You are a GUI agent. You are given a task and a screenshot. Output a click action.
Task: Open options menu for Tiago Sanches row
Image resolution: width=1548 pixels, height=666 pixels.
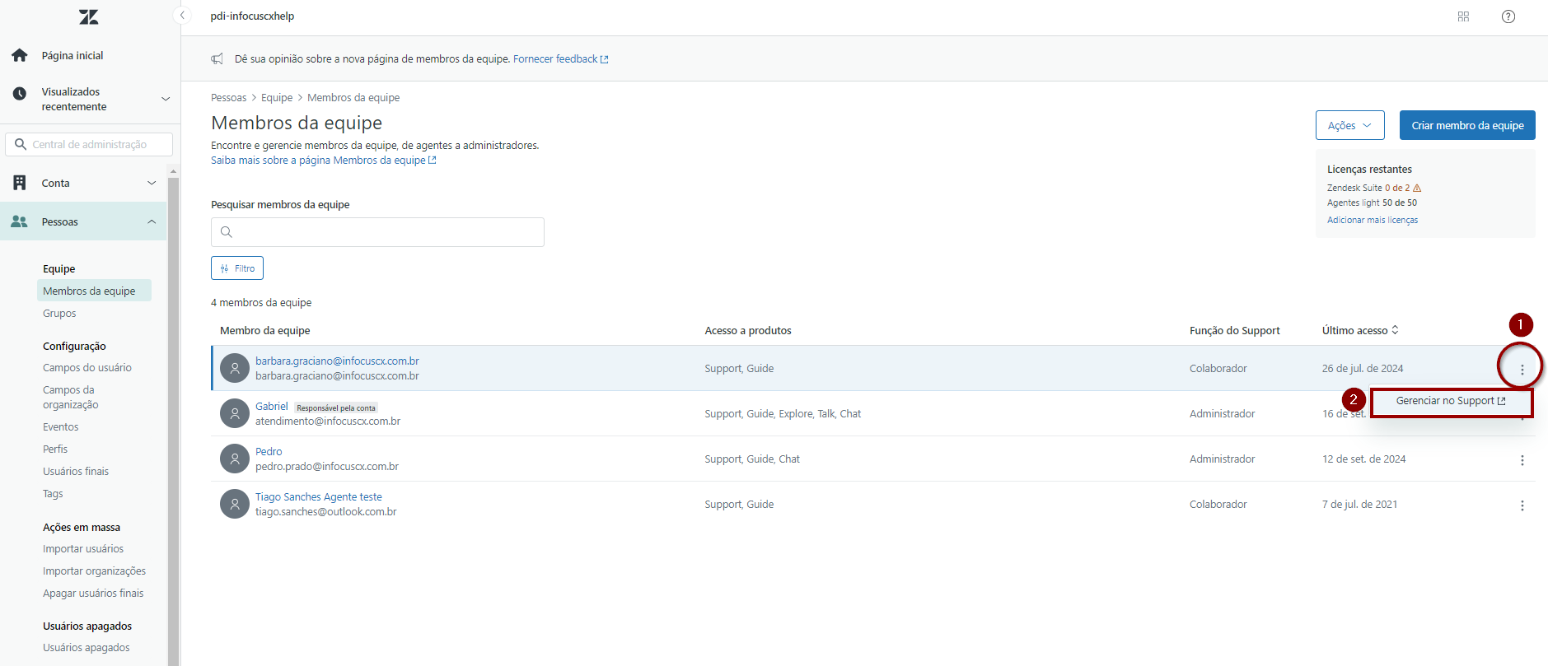pos(1522,505)
